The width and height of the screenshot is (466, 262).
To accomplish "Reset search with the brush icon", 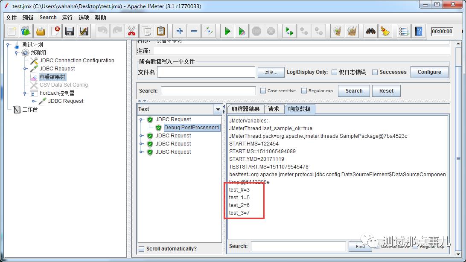I will pyautogui.click(x=385, y=31).
